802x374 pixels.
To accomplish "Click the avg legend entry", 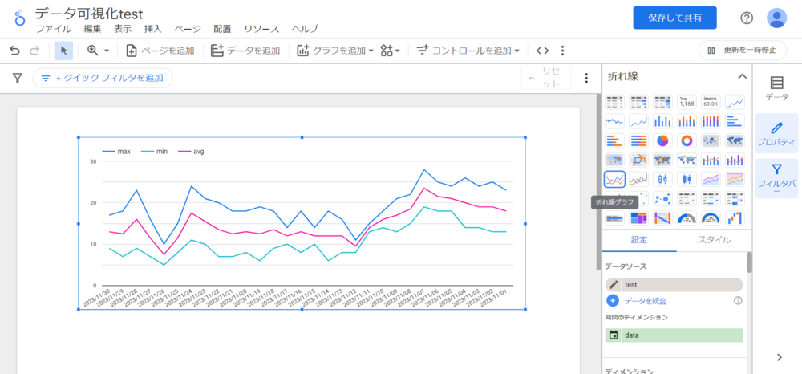I will 192,152.
